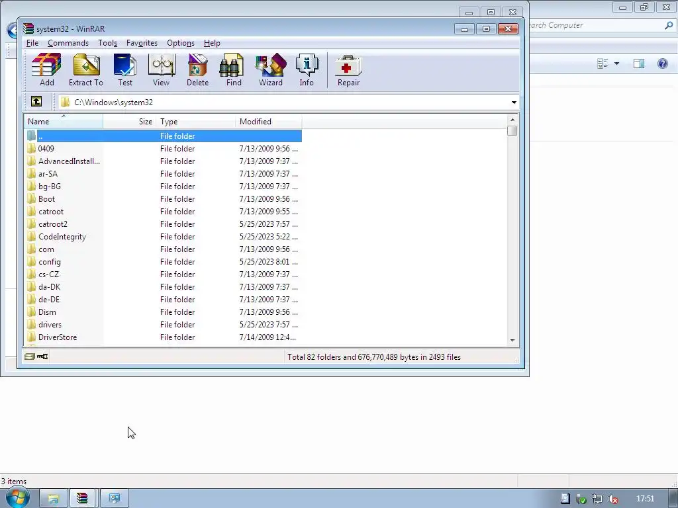Screen dimensions: 678x508
Task: Select the AdvancedInstall... folder
Action: [163, 161]
